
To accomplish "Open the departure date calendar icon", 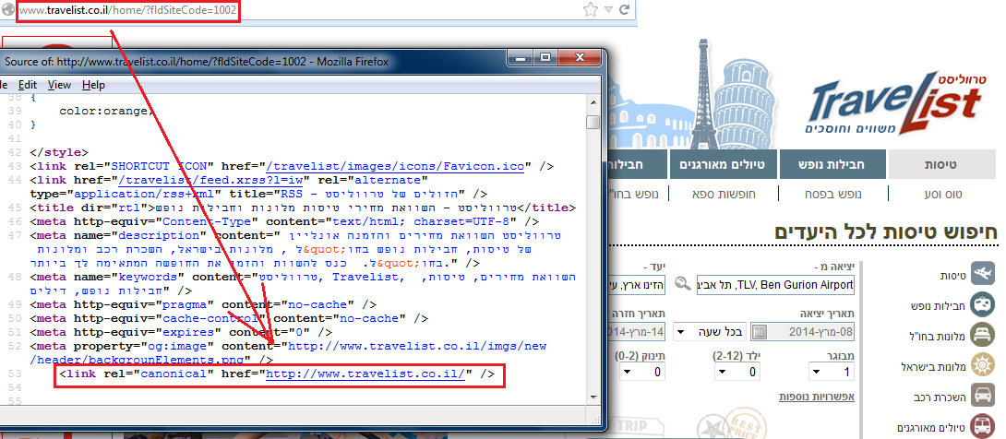I will pyautogui.click(x=760, y=332).
